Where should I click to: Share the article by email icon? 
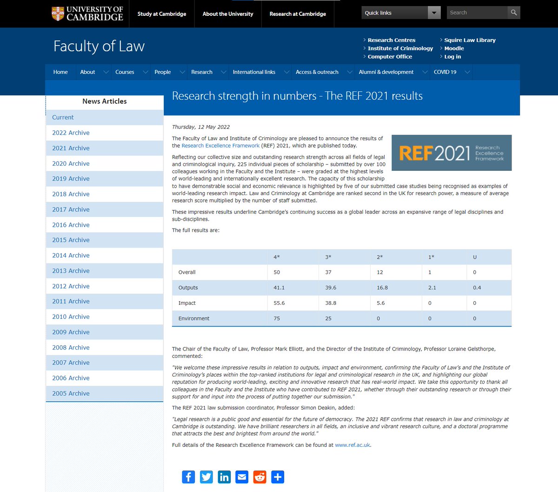(x=242, y=477)
